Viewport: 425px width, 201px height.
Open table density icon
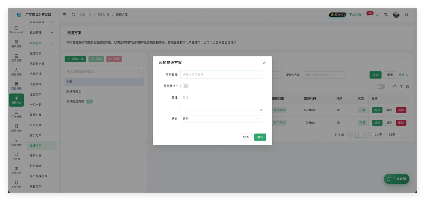401,87
